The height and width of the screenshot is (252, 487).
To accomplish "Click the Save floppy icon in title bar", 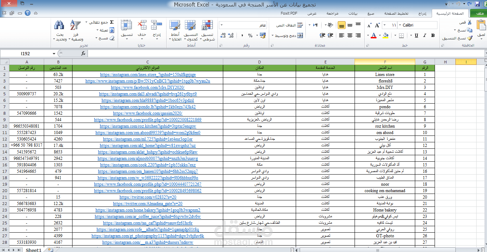I will coord(477,4).
